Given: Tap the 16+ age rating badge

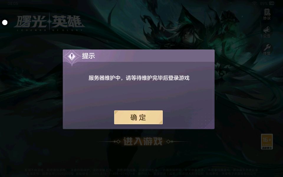Looking at the screenshot, I should pos(267,142).
